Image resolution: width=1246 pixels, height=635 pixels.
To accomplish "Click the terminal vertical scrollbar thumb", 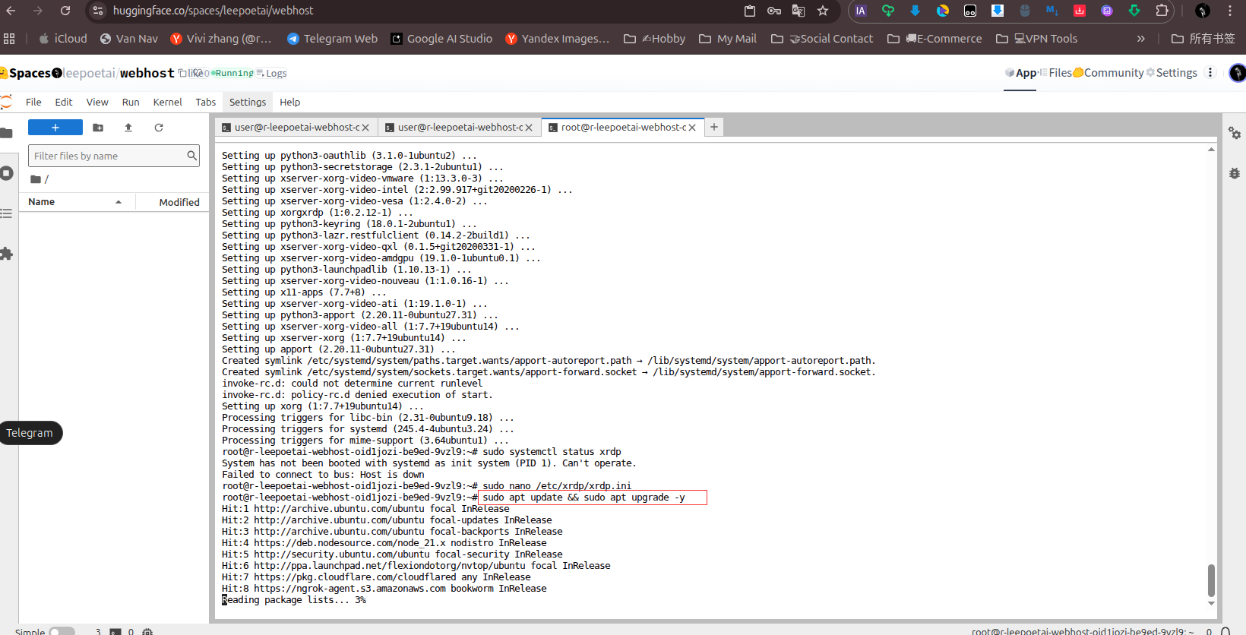I will pyautogui.click(x=1211, y=580).
